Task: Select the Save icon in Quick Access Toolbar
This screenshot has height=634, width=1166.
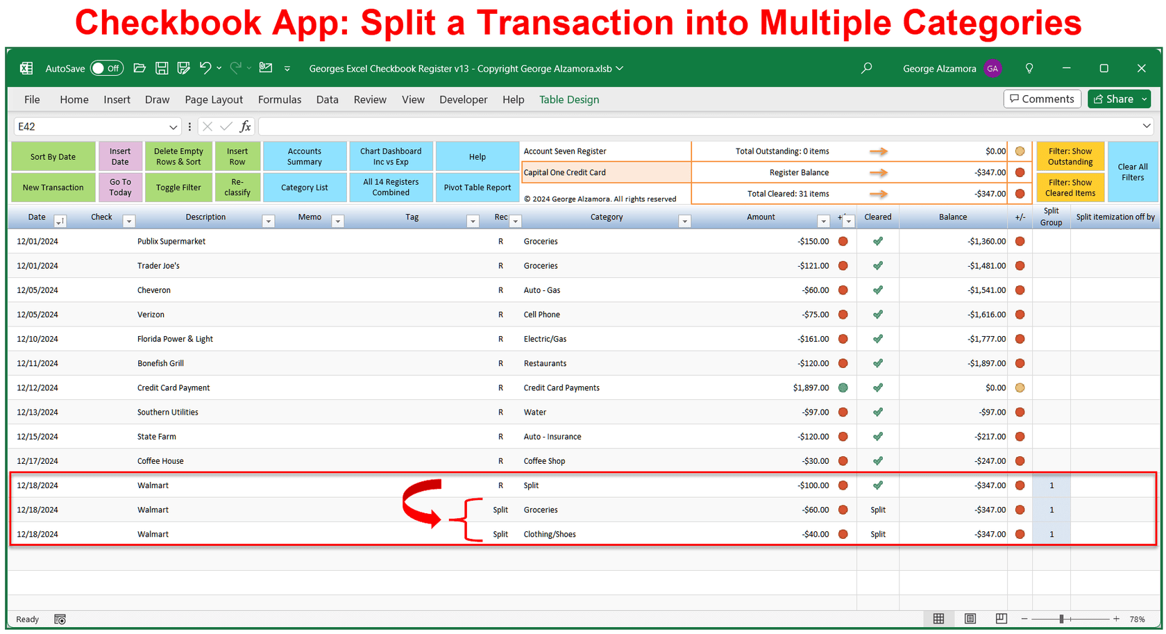Action: [162, 68]
